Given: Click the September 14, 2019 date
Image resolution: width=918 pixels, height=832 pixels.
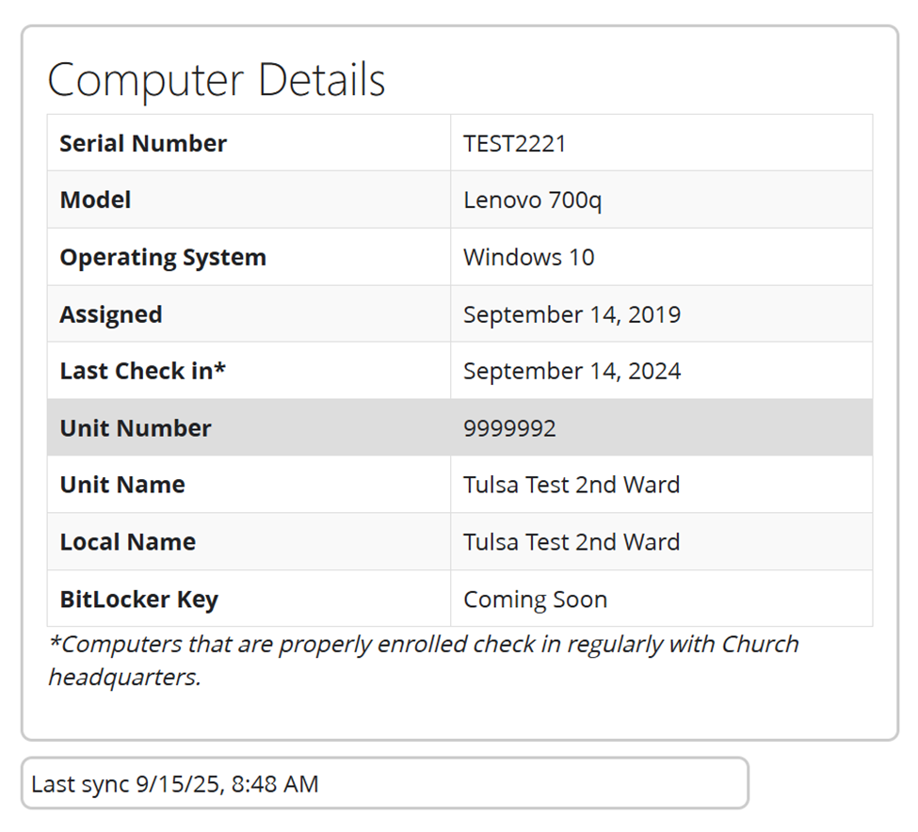Looking at the screenshot, I should tap(572, 314).
